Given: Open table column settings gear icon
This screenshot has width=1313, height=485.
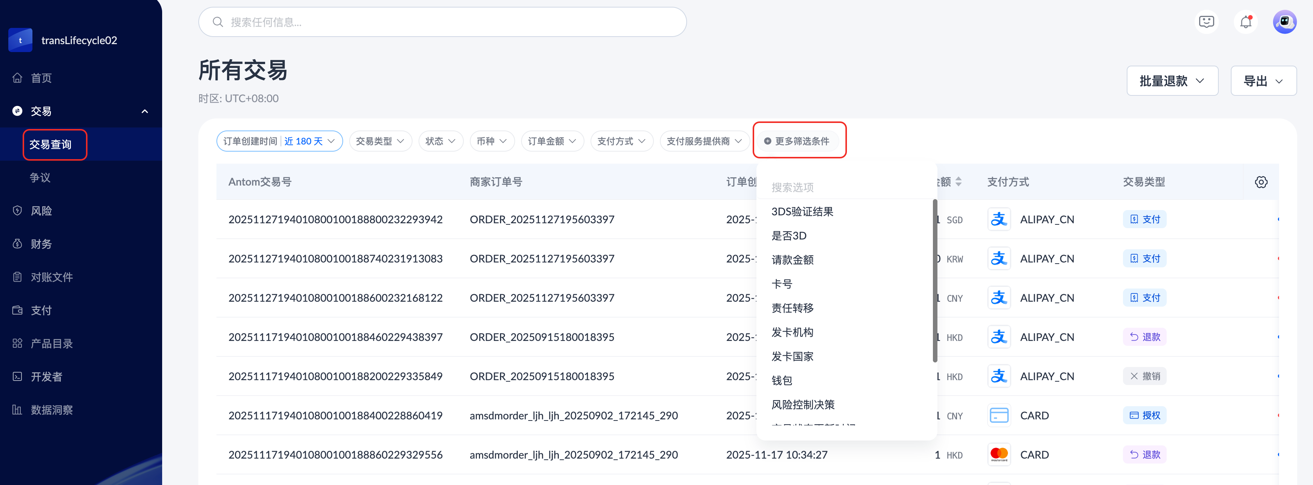Looking at the screenshot, I should pyautogui.click(x=1261, y=182).
